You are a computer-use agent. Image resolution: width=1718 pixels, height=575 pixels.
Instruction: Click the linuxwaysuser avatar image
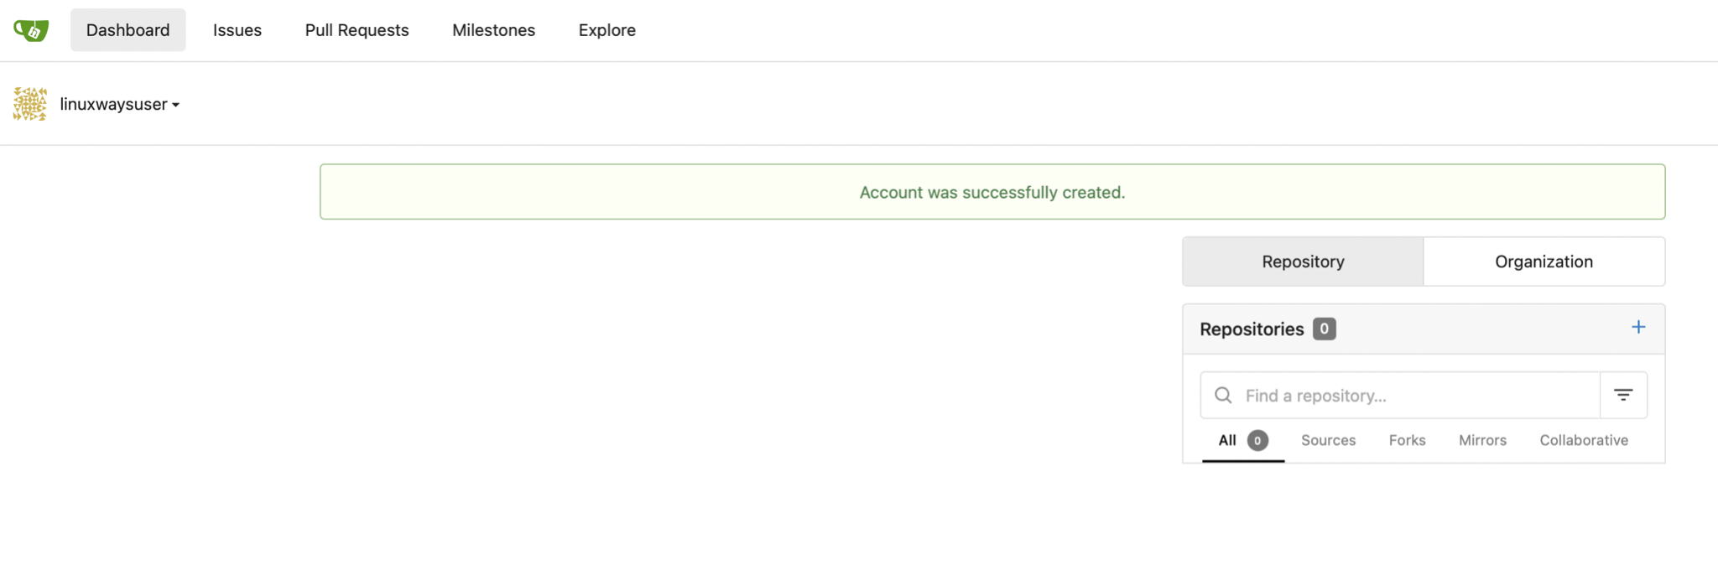[30, 104]
